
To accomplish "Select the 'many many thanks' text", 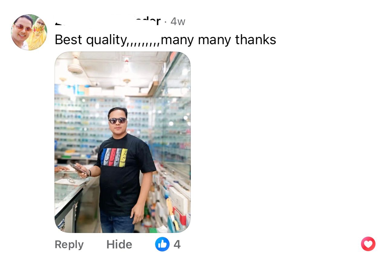I will coord(219,40).
